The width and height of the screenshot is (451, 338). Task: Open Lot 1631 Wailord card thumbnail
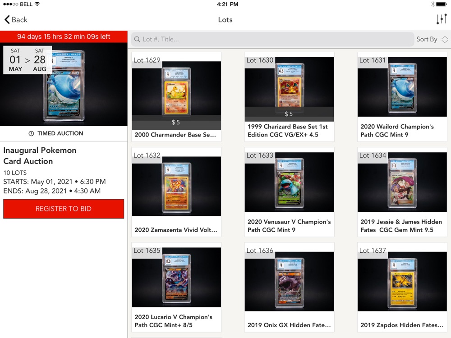(402, 87)
